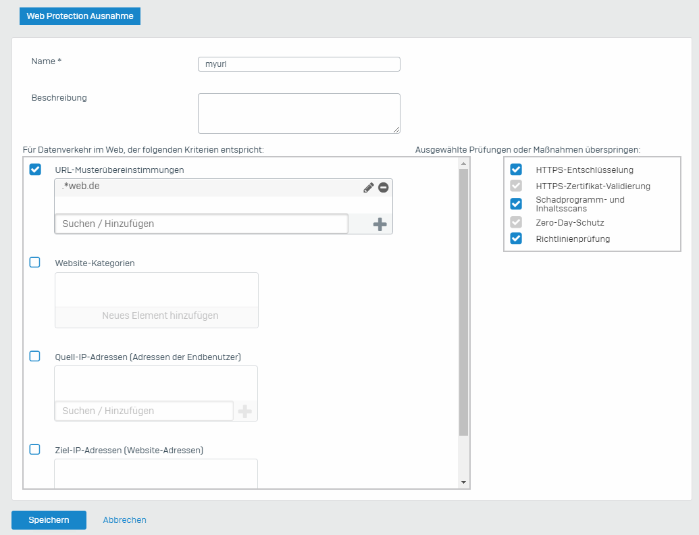The width and height of the screenshot is (699, 535).
Task: Focus source IP Suchen / Hinzufügen field
Action: coord(144,411)
